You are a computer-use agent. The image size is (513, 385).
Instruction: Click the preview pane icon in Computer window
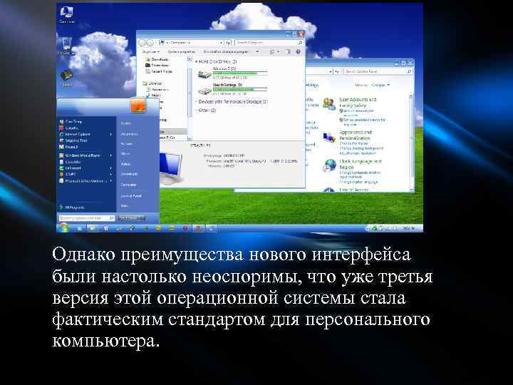point(289,52)
